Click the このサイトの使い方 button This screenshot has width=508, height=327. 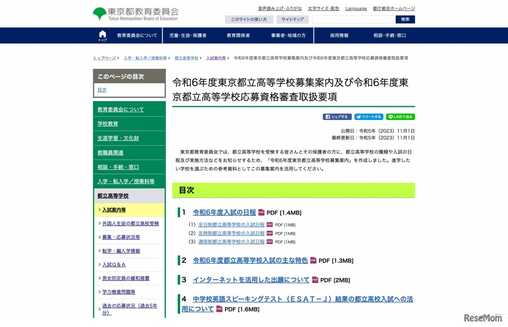pos(249,19)
